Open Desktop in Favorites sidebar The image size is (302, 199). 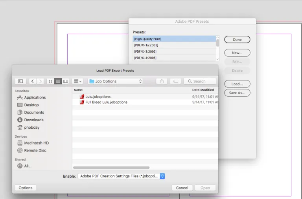coord(28,105)
